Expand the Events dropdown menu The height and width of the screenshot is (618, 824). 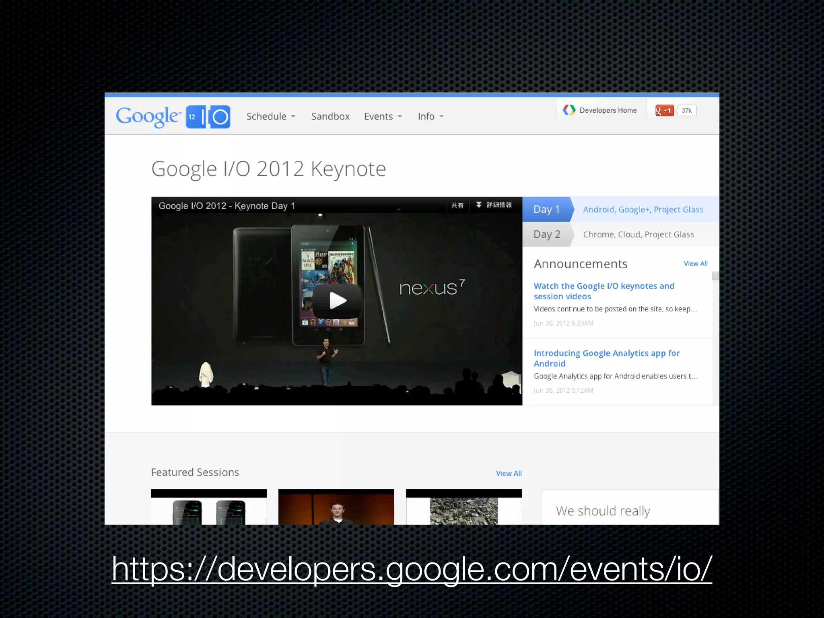tap(383, 116)
